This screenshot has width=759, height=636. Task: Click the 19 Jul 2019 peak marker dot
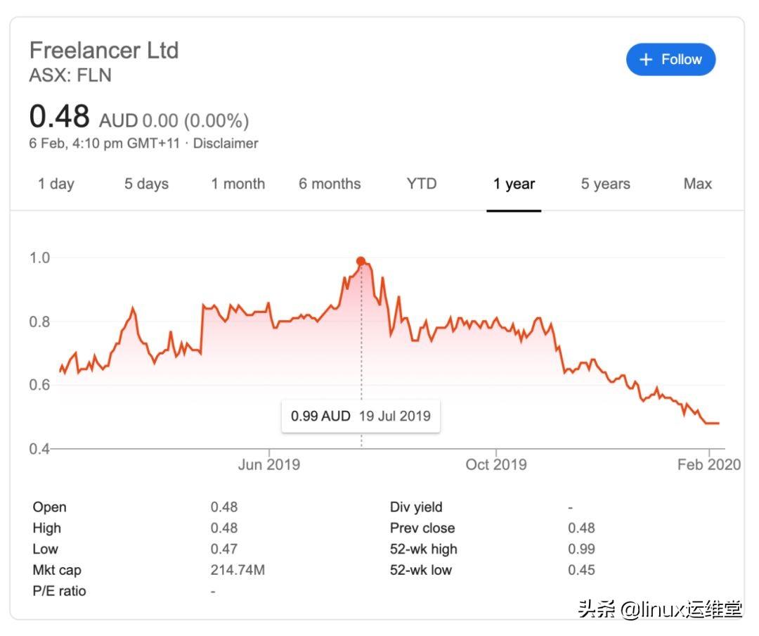click(361, 261)
